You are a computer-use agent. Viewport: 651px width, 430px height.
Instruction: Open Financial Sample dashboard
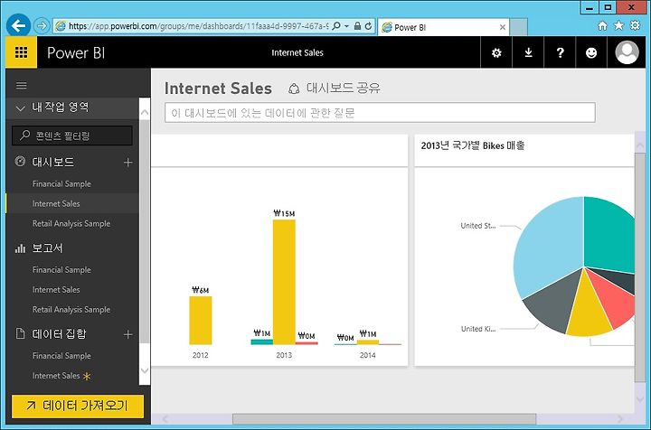coord(61,183)
